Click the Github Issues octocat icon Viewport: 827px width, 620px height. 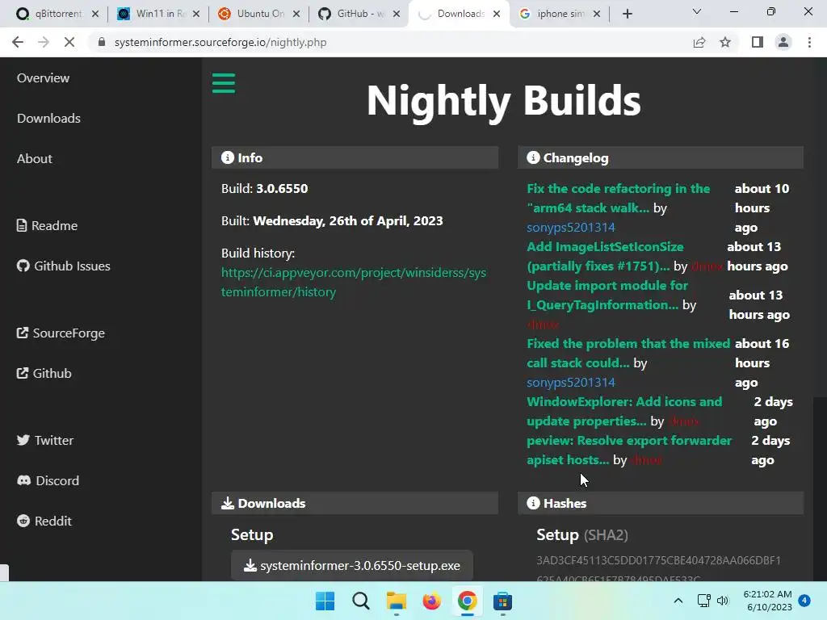[x=23, y=266]
